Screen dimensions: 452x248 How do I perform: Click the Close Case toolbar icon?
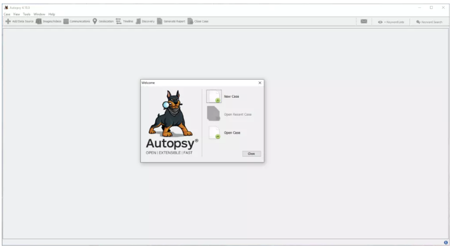(190, 21)
